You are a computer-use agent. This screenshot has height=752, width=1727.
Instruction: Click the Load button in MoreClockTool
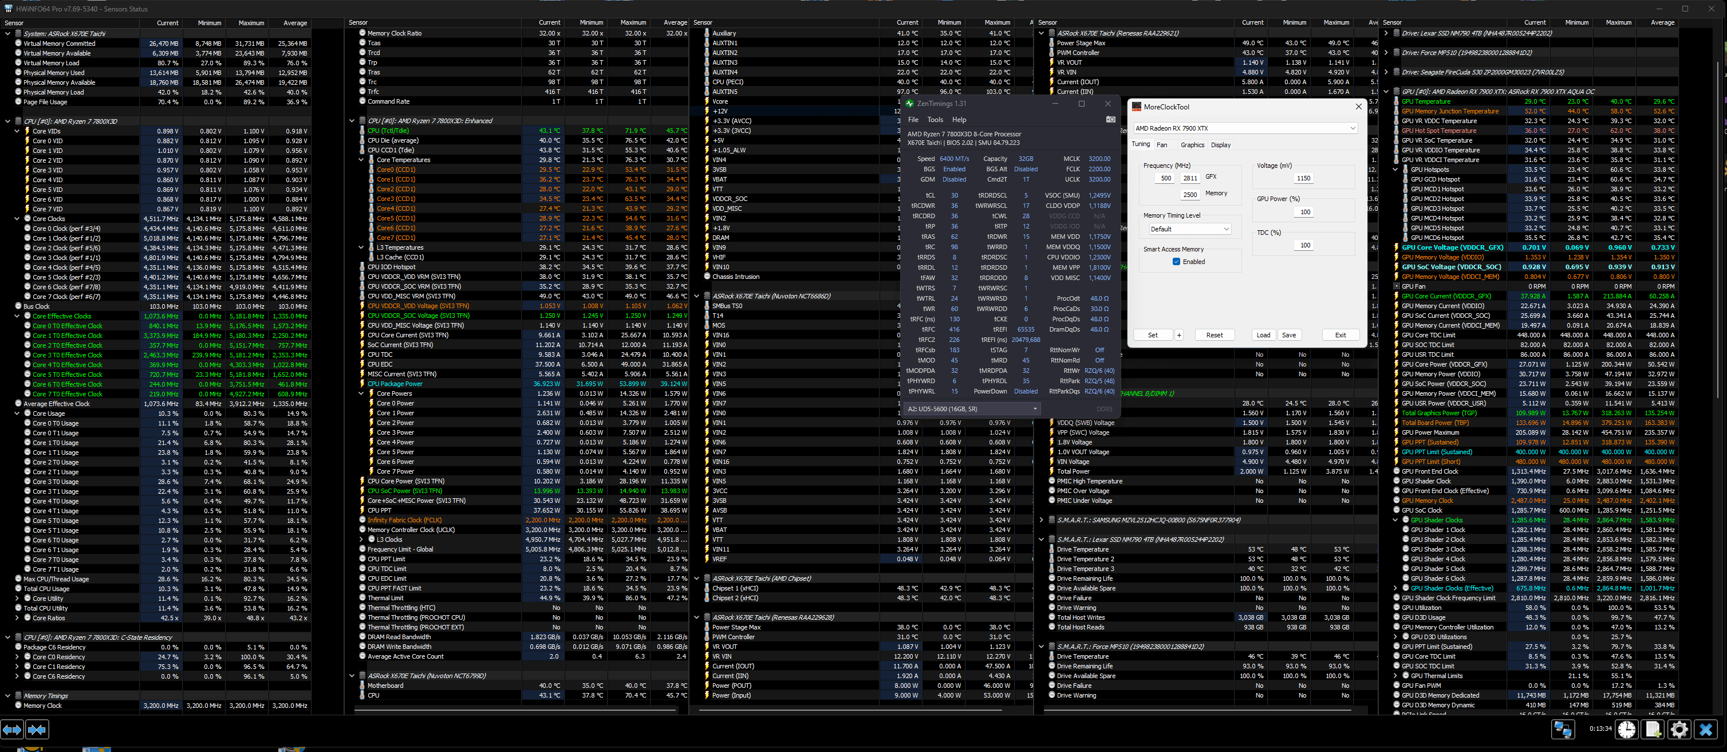point(1263,334)
